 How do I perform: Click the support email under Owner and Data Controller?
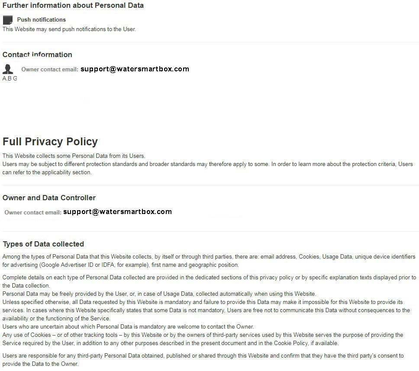coord(117,211)
